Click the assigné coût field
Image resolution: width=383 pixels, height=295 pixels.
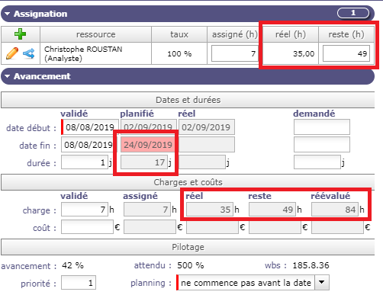[x=150, y=227]
